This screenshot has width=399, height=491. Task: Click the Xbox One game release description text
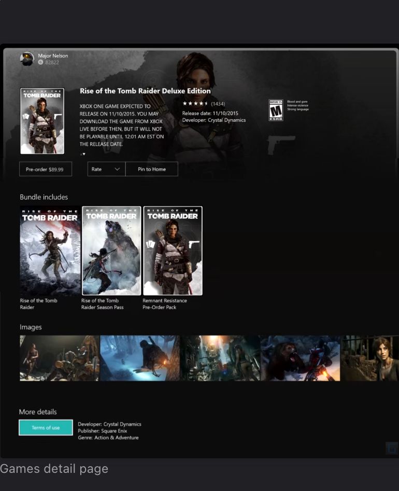pyautogui.click(x=122, y=125)
